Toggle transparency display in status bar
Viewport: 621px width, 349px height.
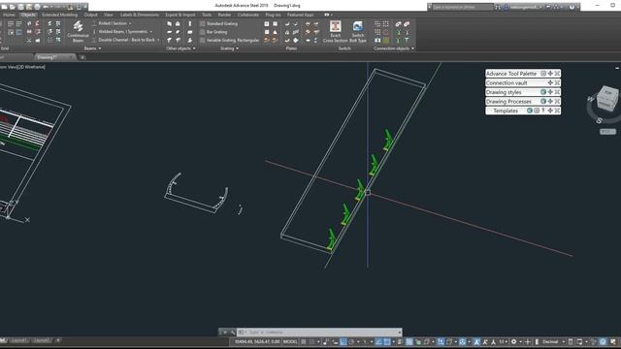click(409, 341)
